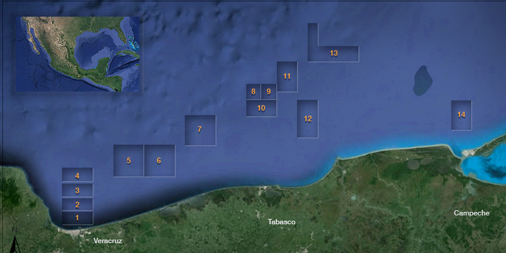
Task: Click the Tabasco label
Action: tap(282, 222)
